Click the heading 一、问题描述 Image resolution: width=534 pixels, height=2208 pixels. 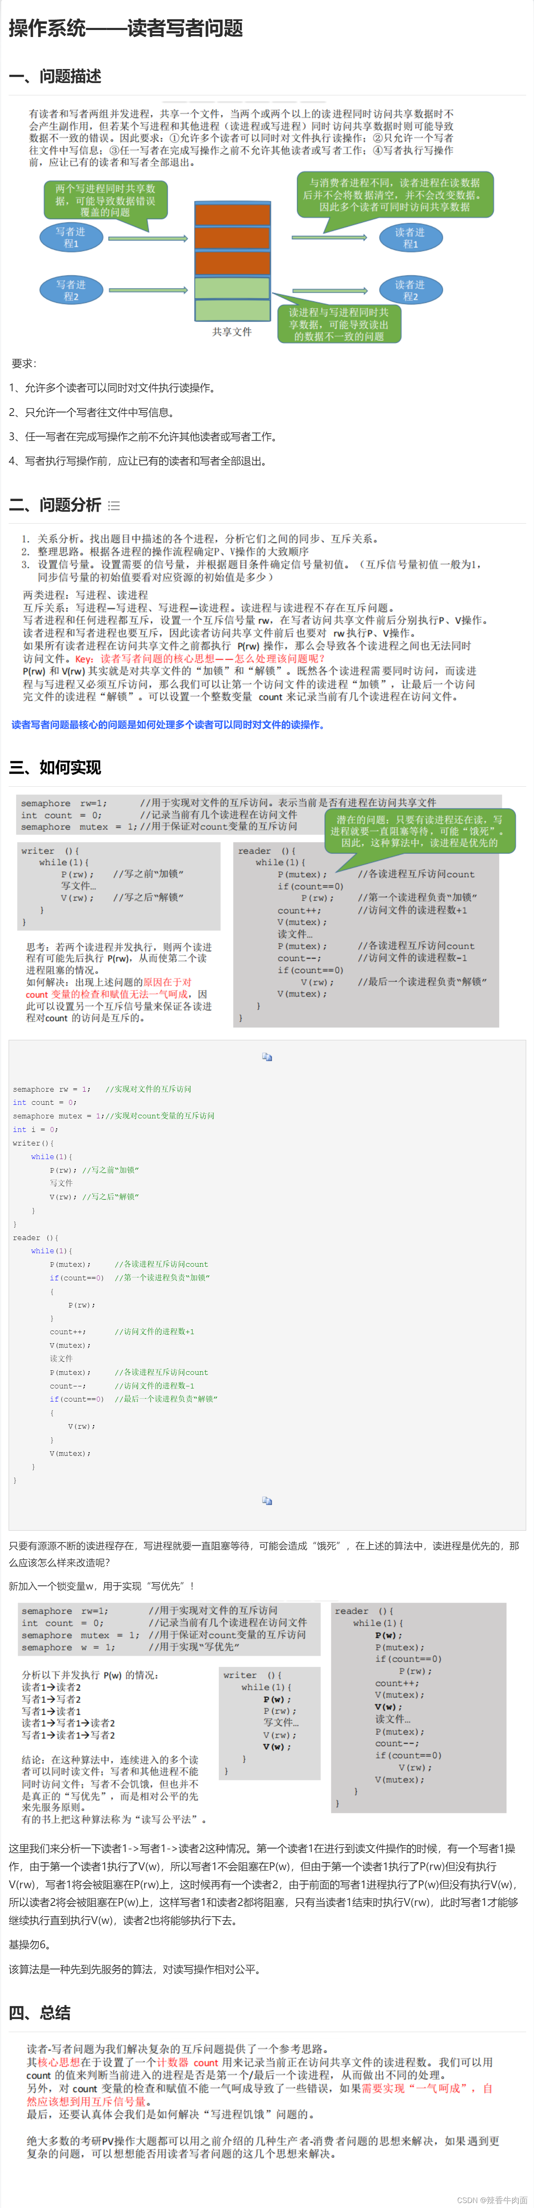55,76
